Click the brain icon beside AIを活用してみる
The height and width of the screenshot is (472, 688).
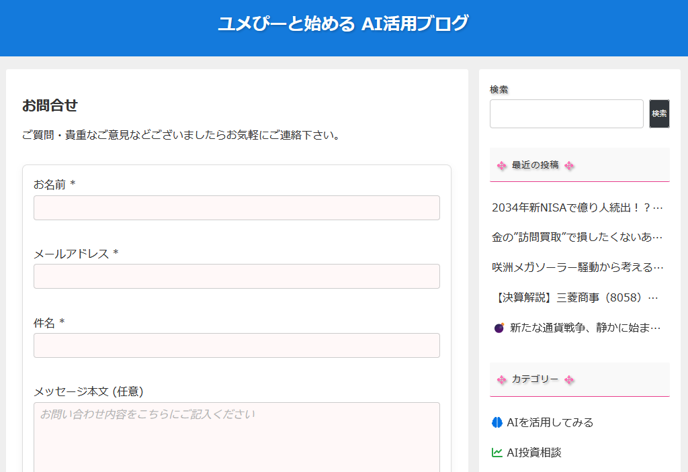(x=497, y=422)
